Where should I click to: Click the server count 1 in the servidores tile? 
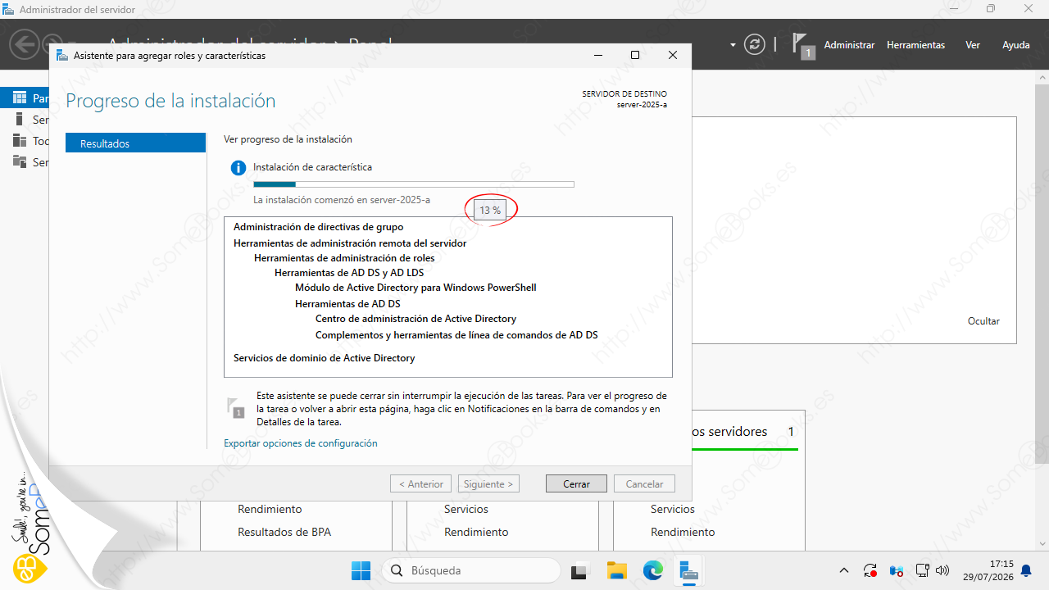click(x=791, y=432)
